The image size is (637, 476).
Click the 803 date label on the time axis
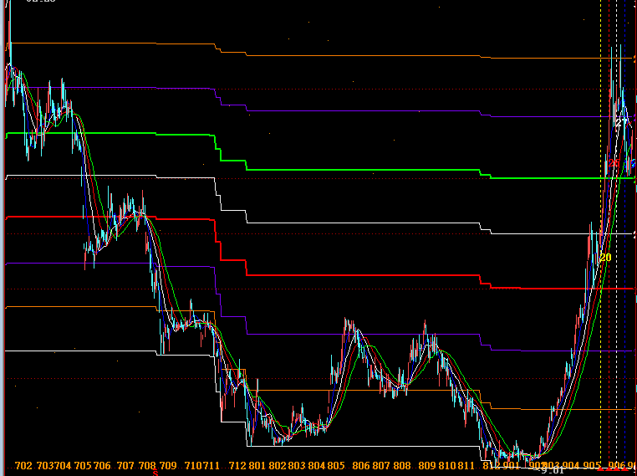pos(296,465)
